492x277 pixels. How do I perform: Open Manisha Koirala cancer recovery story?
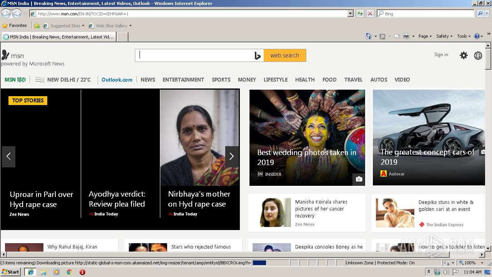pos(321,209)
